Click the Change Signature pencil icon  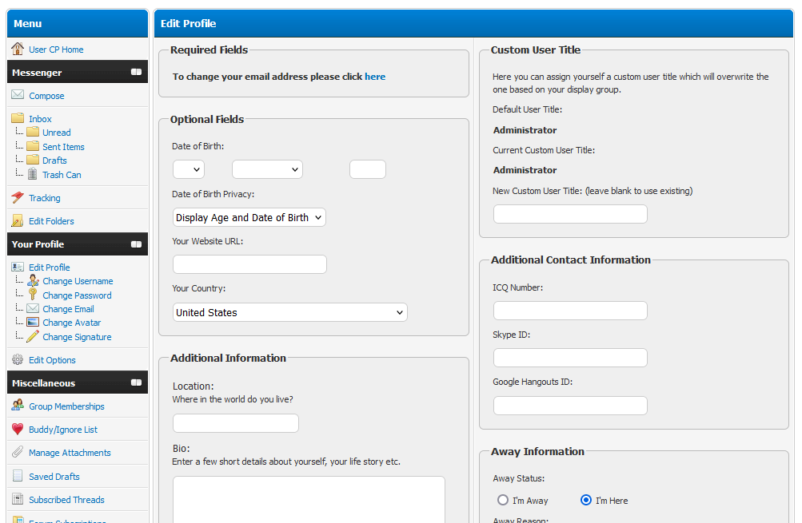pos(33,336)
